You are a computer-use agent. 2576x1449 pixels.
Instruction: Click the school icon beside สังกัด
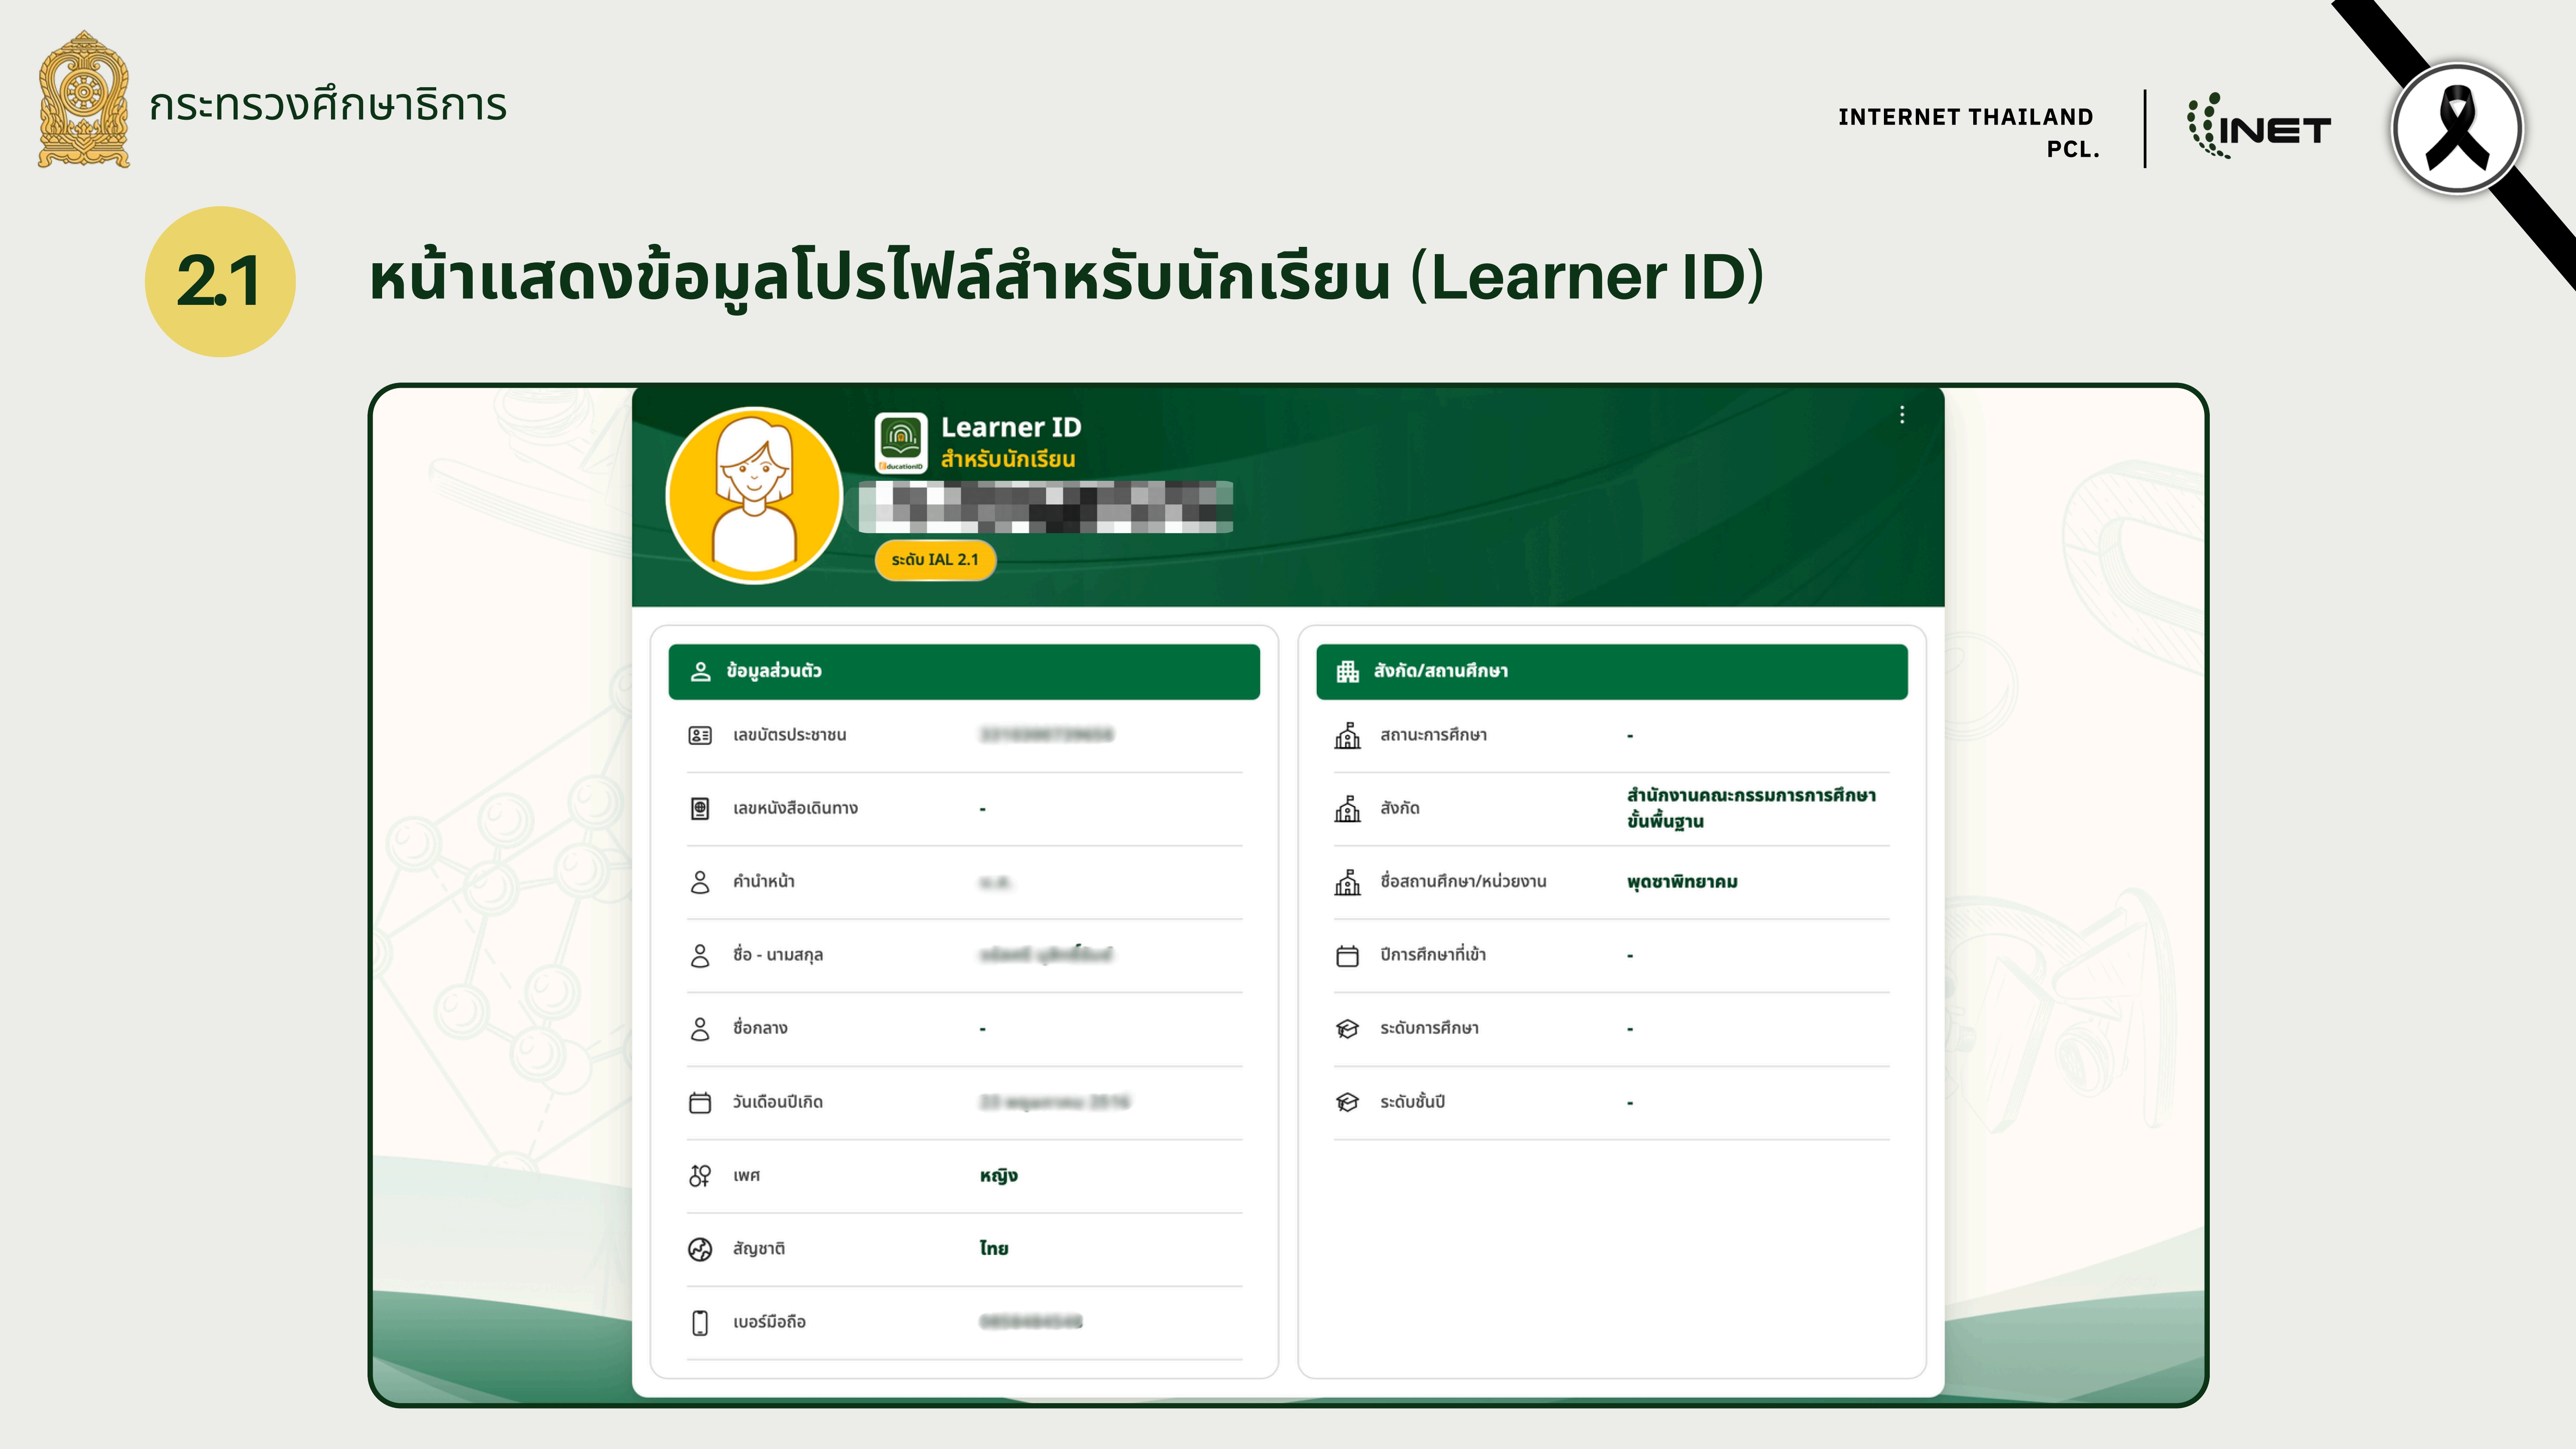(x=1348, y=808)
